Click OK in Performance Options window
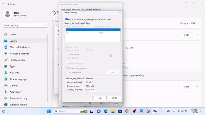Viewport: 205px width, 115px height. click(90, 103)
